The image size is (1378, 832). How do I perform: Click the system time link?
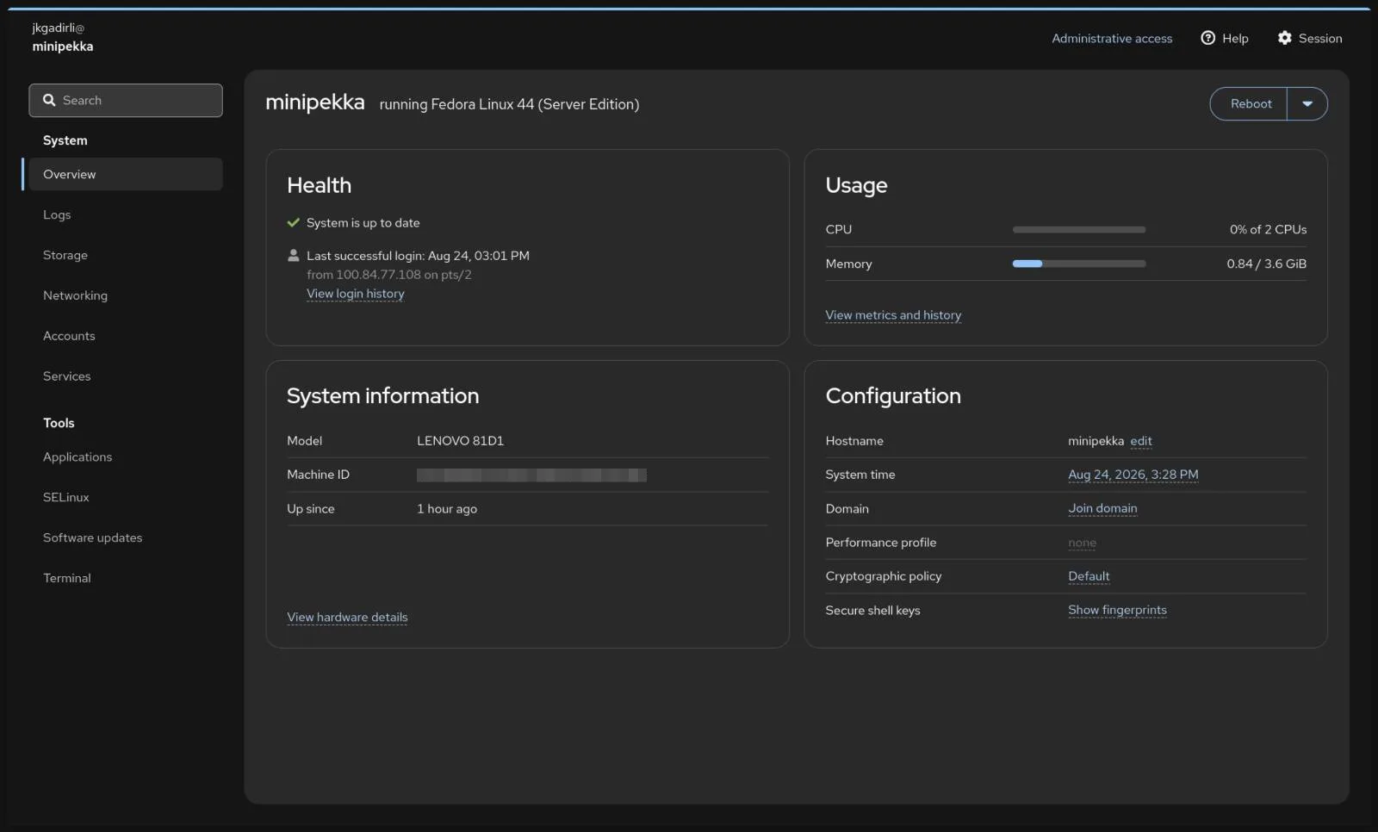coord(1133,475)
